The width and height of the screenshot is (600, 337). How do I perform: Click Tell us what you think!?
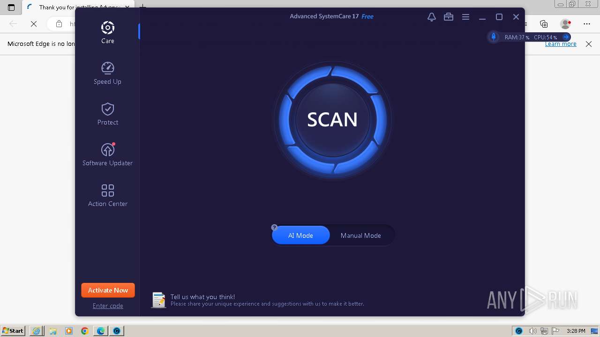click(x=202, y=297)
